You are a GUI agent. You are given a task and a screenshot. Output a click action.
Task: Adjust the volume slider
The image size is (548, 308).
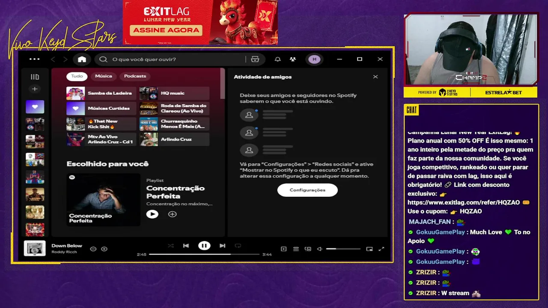[x=343, y=249]
